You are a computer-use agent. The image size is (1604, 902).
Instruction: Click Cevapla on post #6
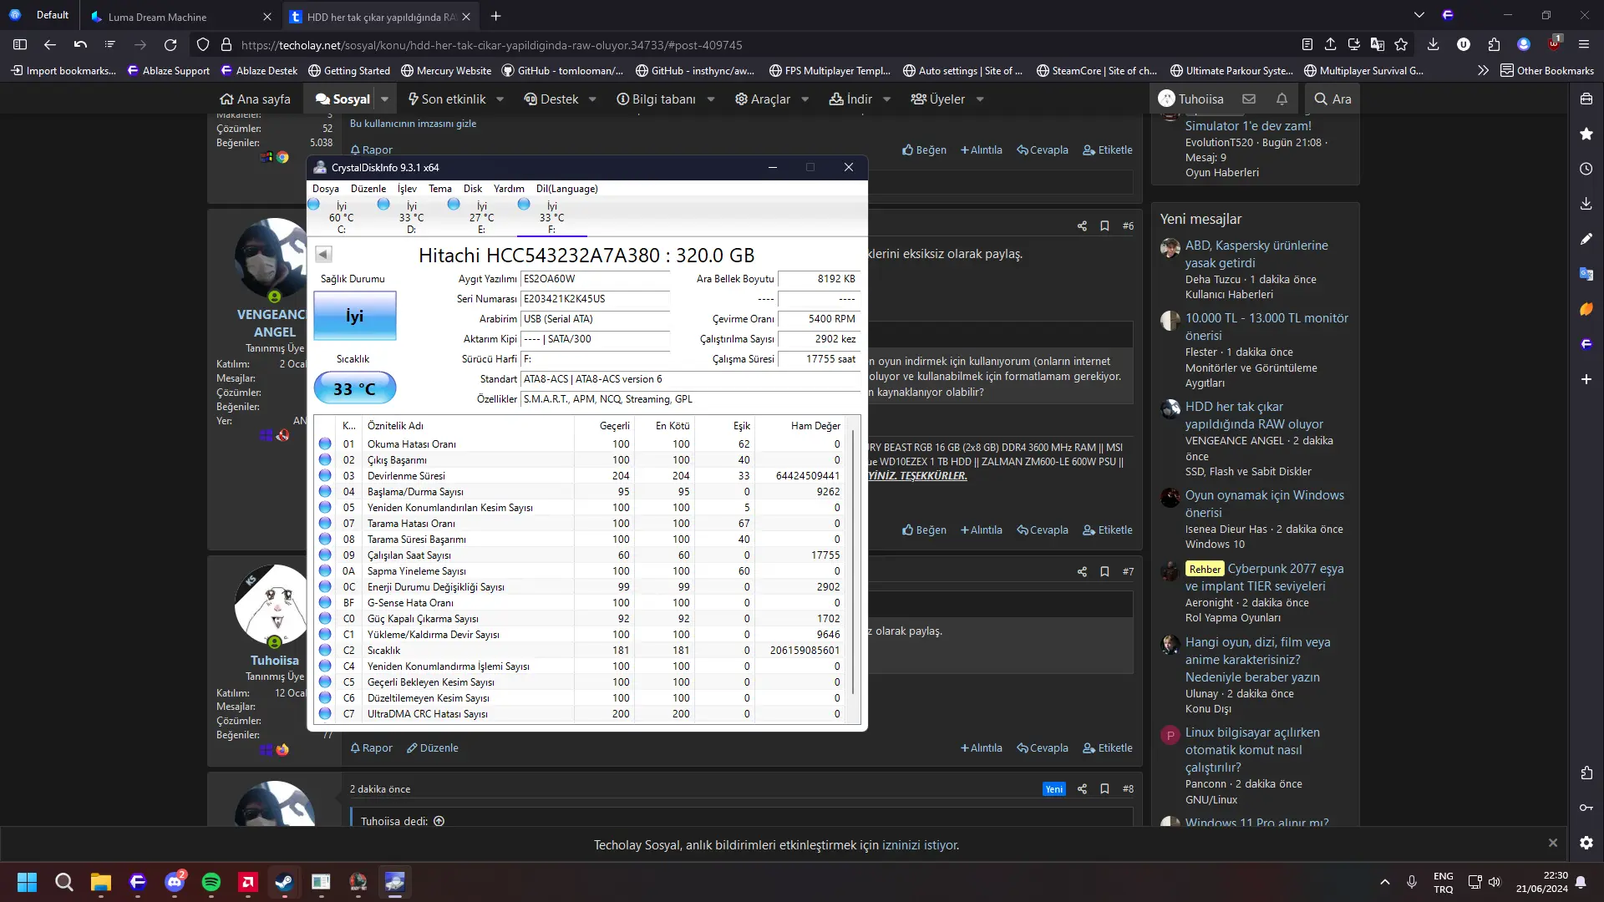click(1043, 530)
